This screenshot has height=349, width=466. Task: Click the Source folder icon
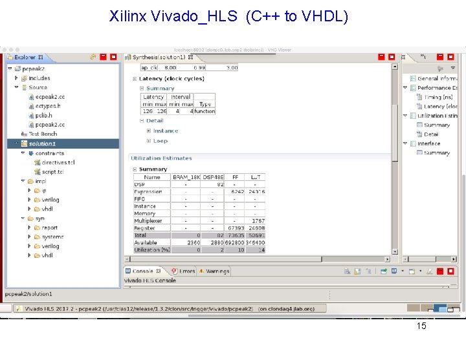coord(25,87)
